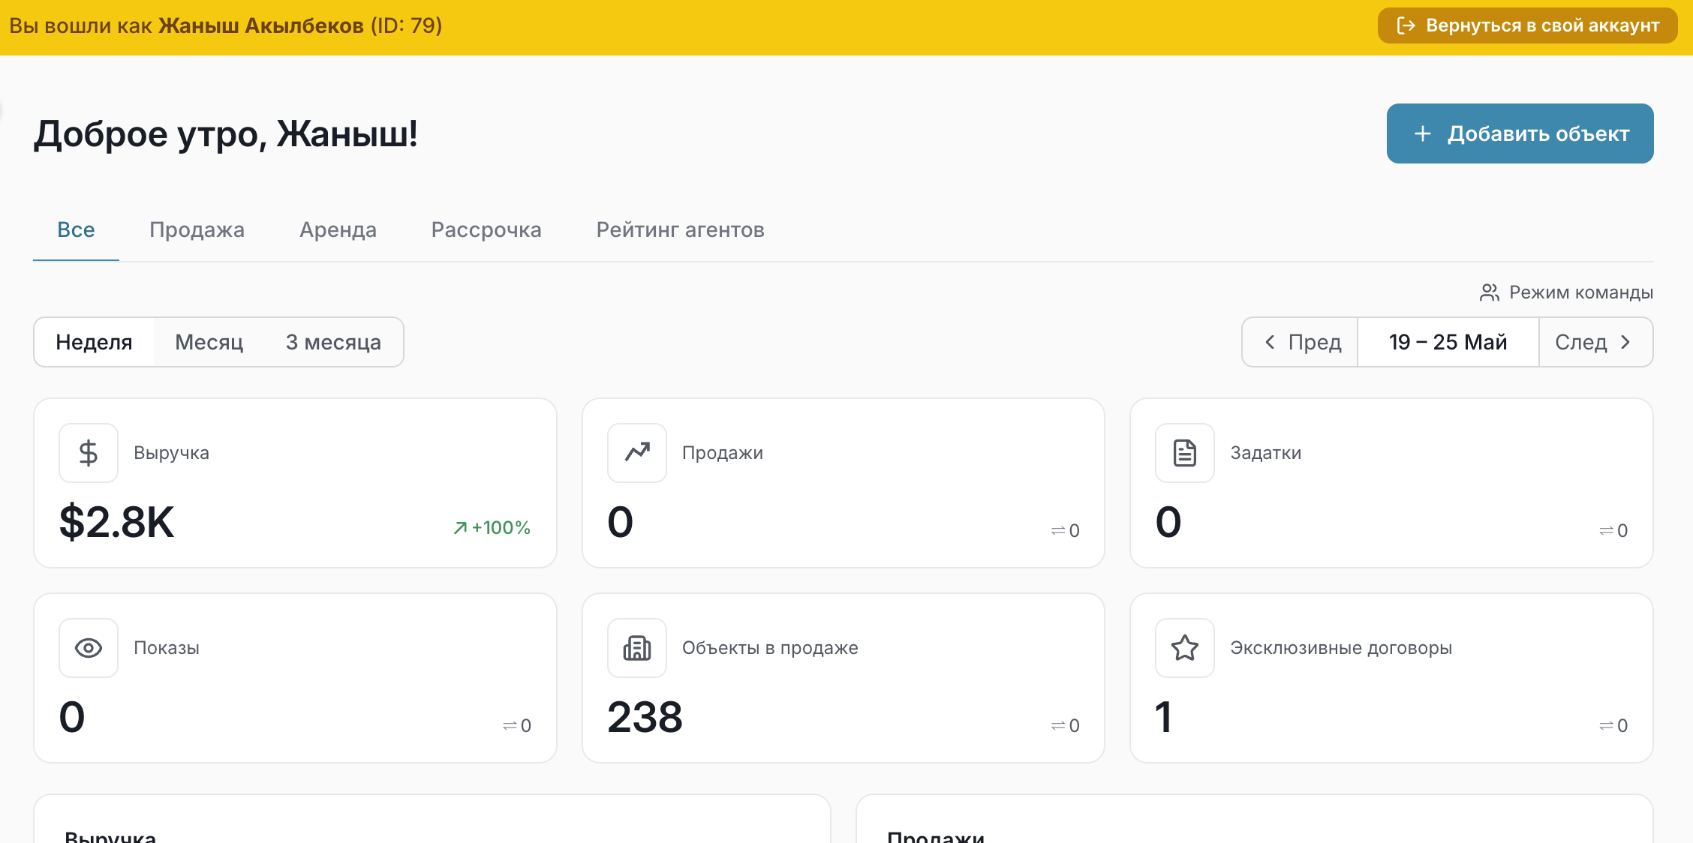Click Вернуться в свой аккаунт button
The height and width of the screenshot is (843, 1693).
pyautogui.click(x=1528, y=25)
